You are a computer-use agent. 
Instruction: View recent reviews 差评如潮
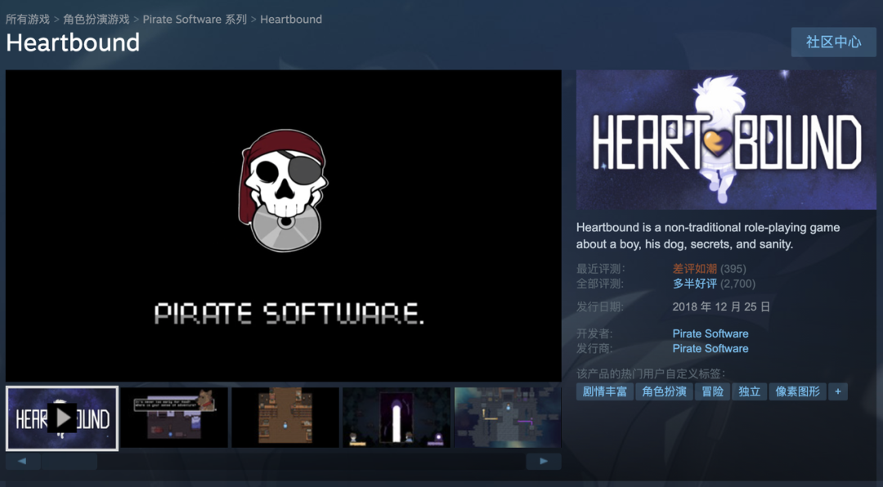pos(694,269)
